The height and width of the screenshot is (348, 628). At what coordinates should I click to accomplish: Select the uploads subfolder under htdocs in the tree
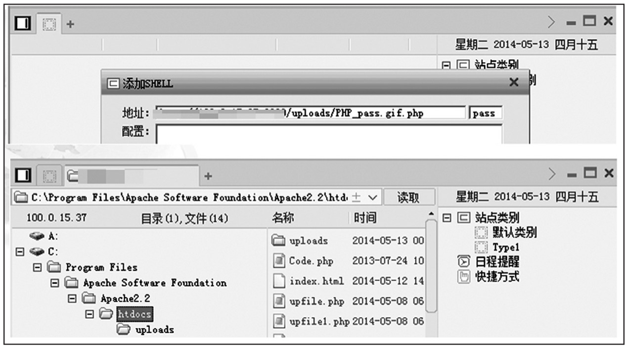click(155, 329)
